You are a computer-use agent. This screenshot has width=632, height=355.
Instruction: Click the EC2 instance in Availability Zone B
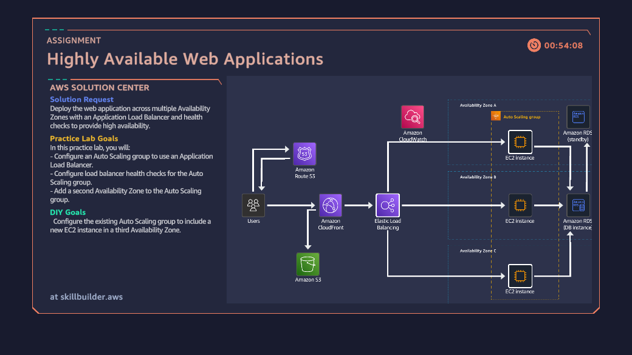click(x=520, y=205)
